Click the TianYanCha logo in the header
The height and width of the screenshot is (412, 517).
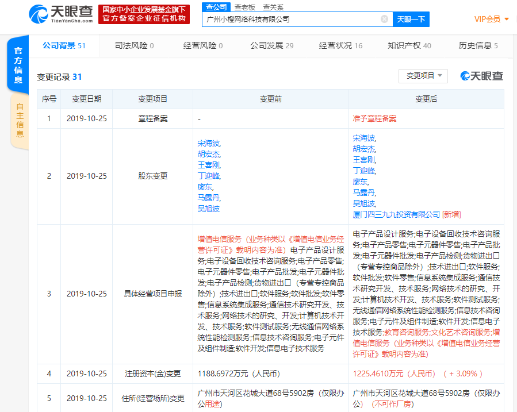pyautogui.click(x=60, y=14)
